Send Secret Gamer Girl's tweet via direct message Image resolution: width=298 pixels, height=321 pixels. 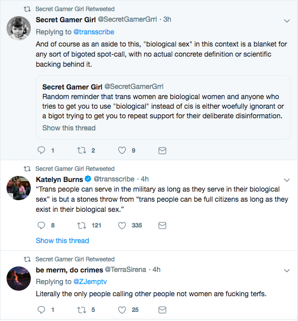[x=162, y=151]
